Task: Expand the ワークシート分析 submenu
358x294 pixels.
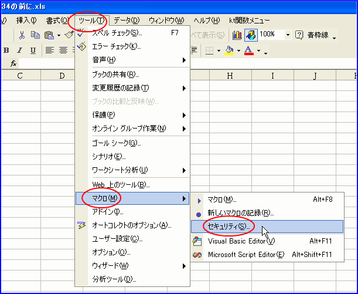Action: tap(132, 170)
